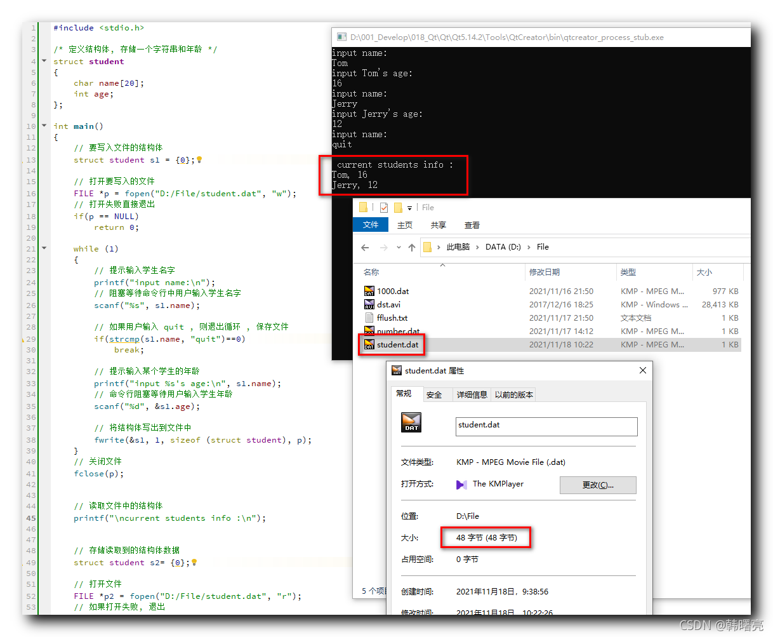Select the 1000.dat file icon
773x637 pixels.
coord(369,291)
